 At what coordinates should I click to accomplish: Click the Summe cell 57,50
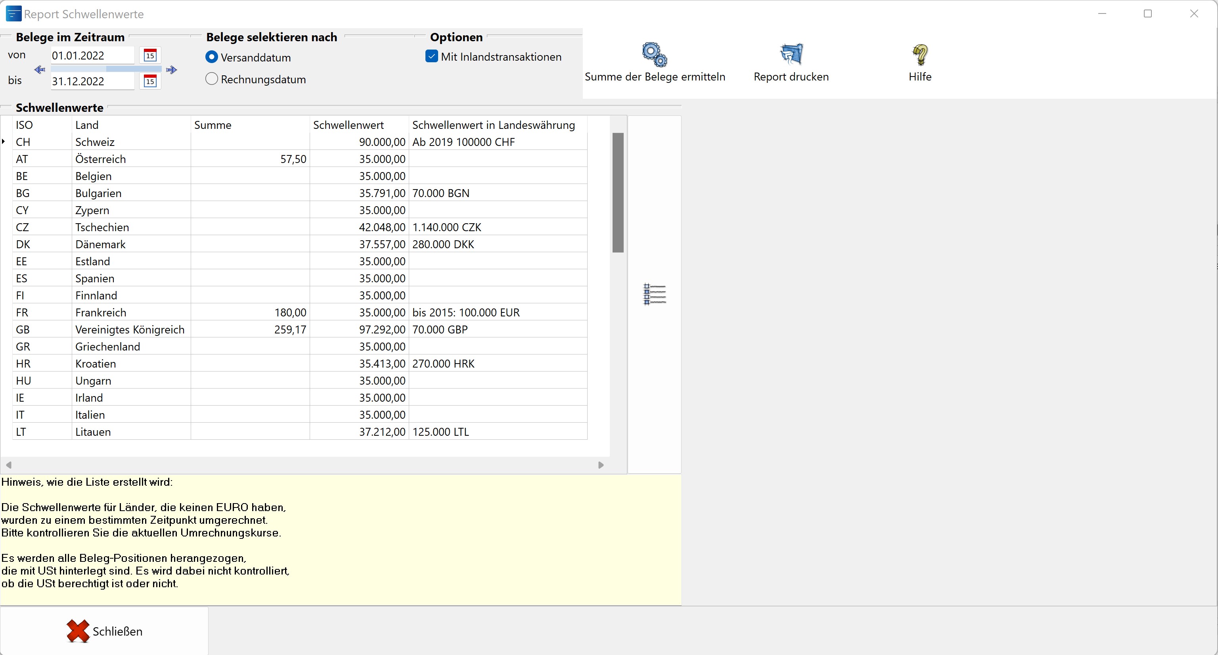tap(250, 159)
